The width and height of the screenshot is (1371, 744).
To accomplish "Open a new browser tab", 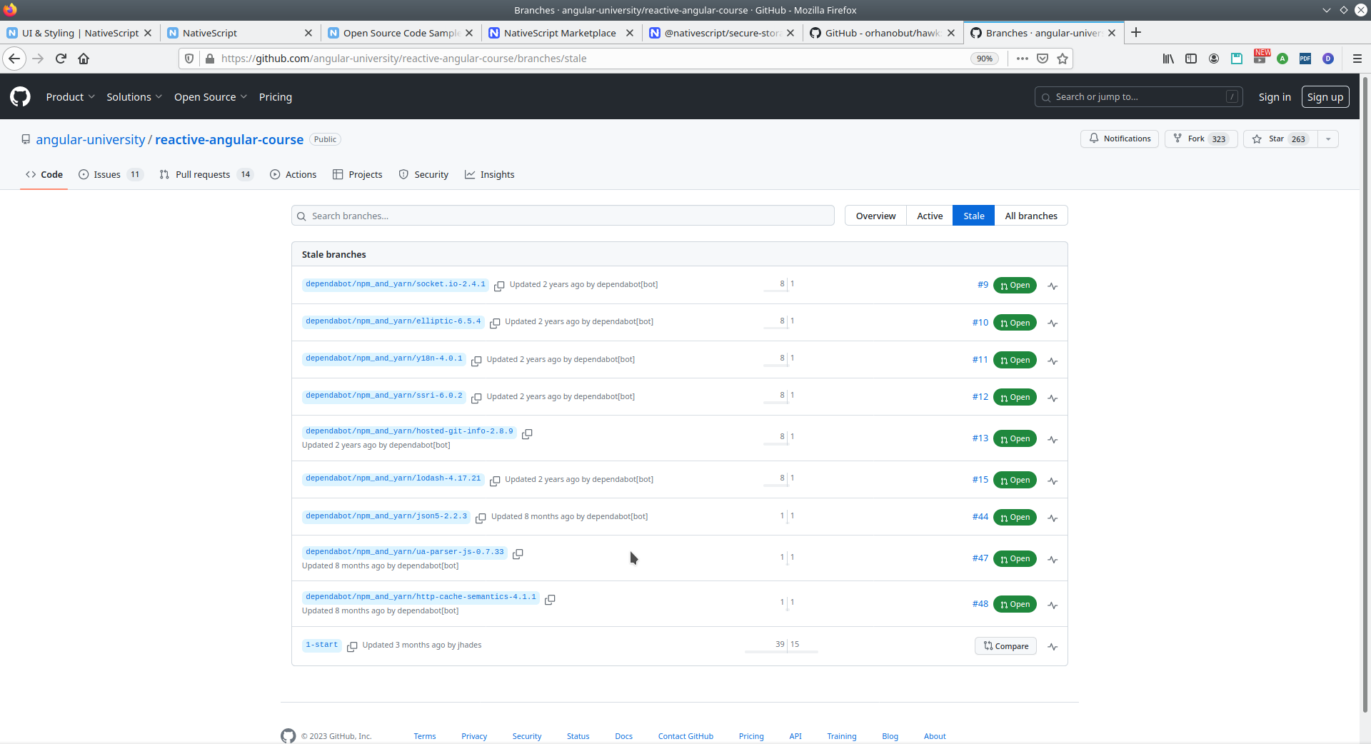I will [x=1136, y=32].
